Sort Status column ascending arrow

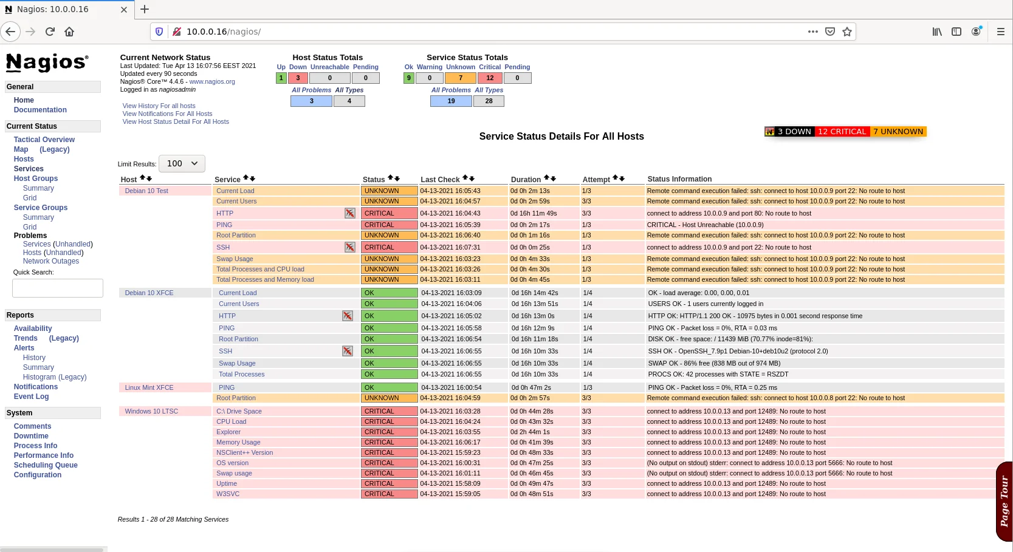tap(391, 178)
